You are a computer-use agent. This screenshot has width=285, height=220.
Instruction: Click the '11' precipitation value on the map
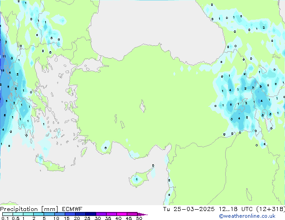pyautogui.click(x=4, y=57)
